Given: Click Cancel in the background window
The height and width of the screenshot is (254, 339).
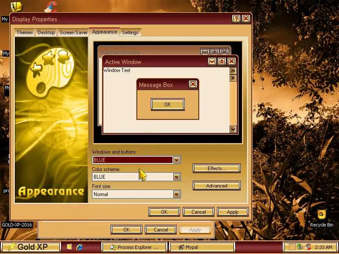Looking at the screenshot, I should tap(161, 229).
